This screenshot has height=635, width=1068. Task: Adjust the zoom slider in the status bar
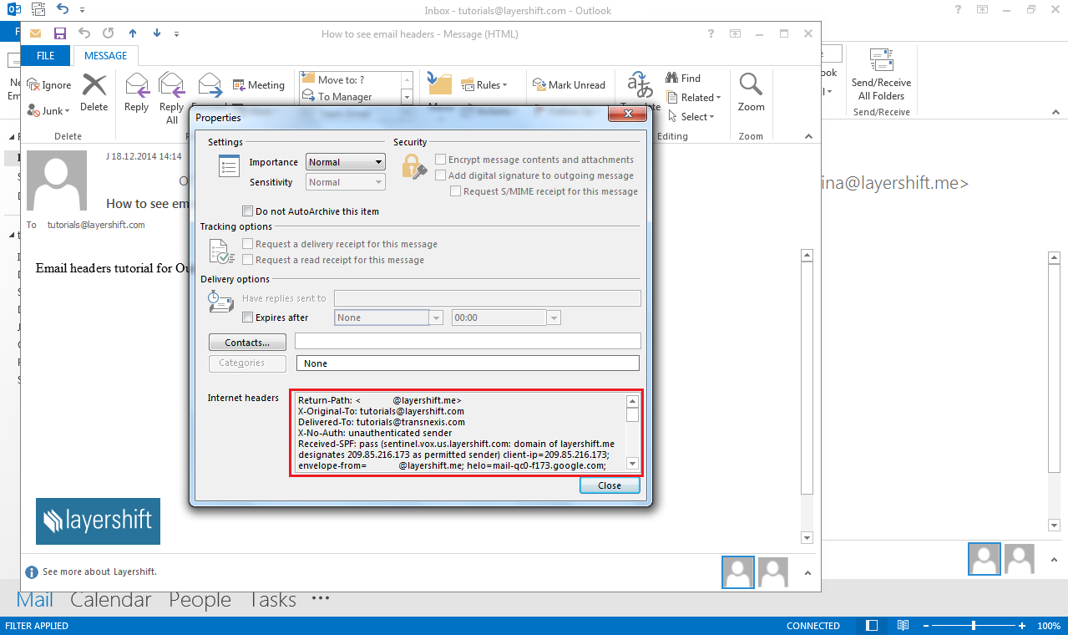point(974,625)
